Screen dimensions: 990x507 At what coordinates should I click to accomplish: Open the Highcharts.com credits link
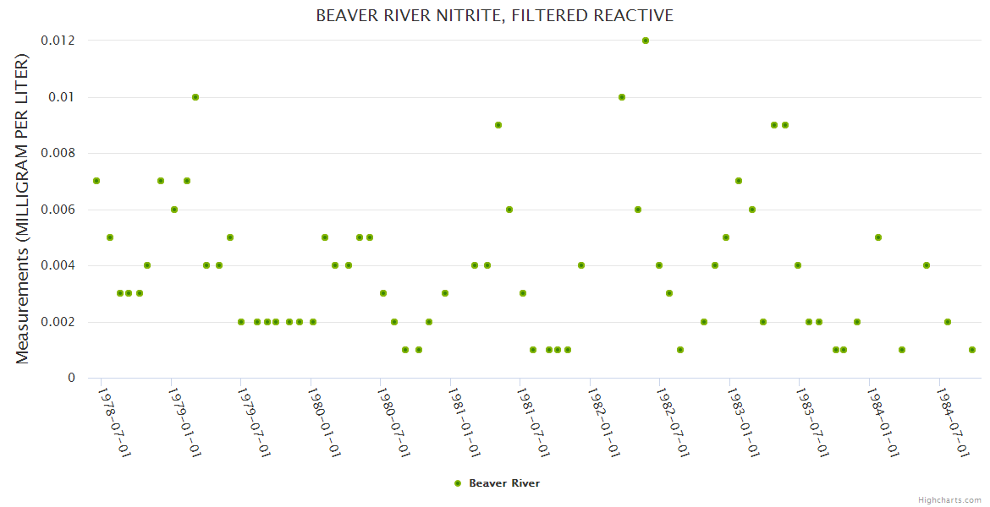(x=949, y=499)
